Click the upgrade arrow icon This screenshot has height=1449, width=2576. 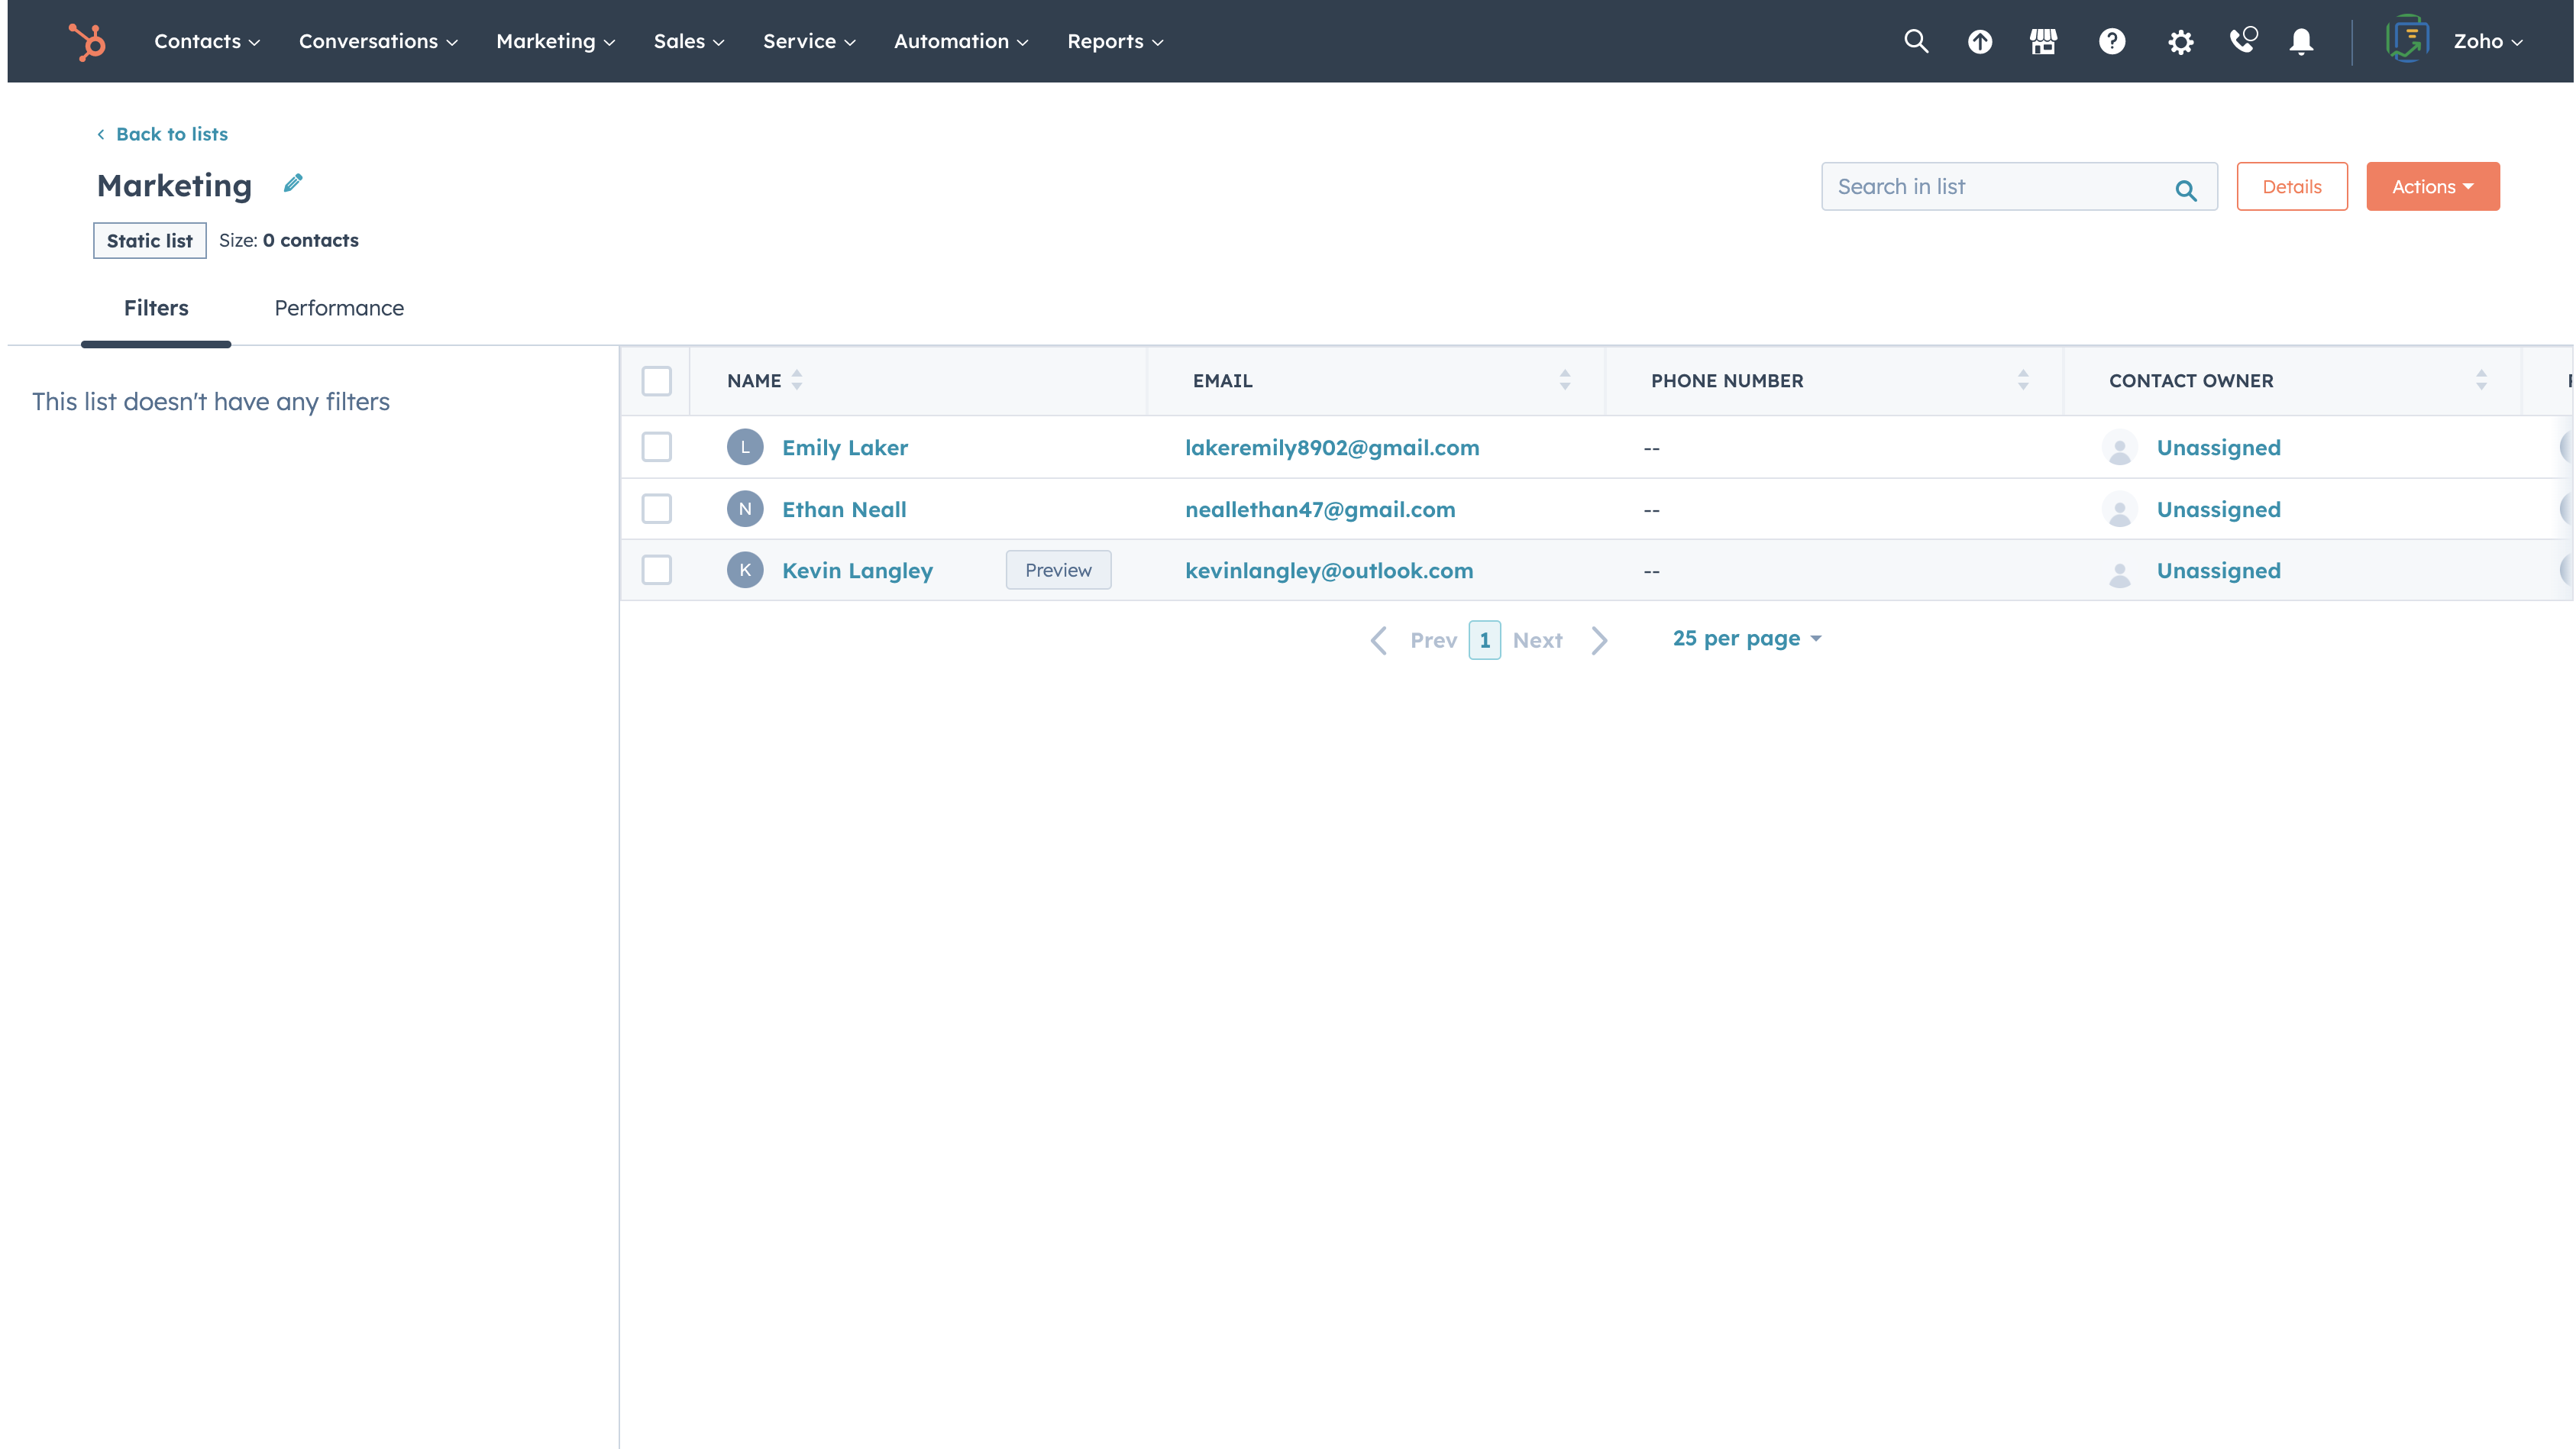pos(1979,41)
